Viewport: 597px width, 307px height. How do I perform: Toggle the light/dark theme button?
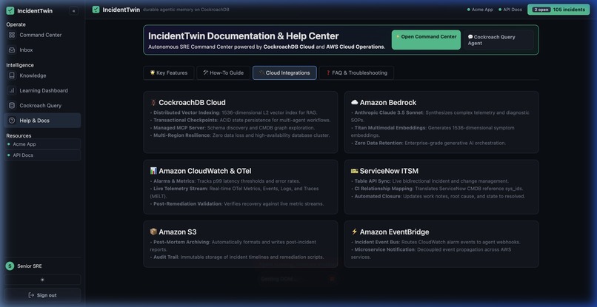click(42, 280)
